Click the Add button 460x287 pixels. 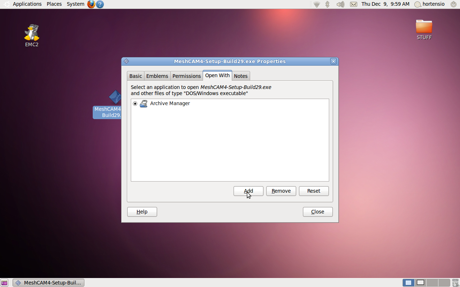pyautogui.click(x=248, y=191)
